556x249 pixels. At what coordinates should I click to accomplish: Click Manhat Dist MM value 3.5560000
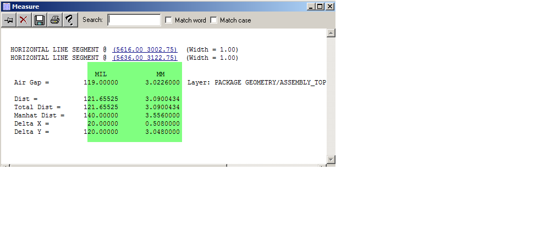(x=162, y=115)
